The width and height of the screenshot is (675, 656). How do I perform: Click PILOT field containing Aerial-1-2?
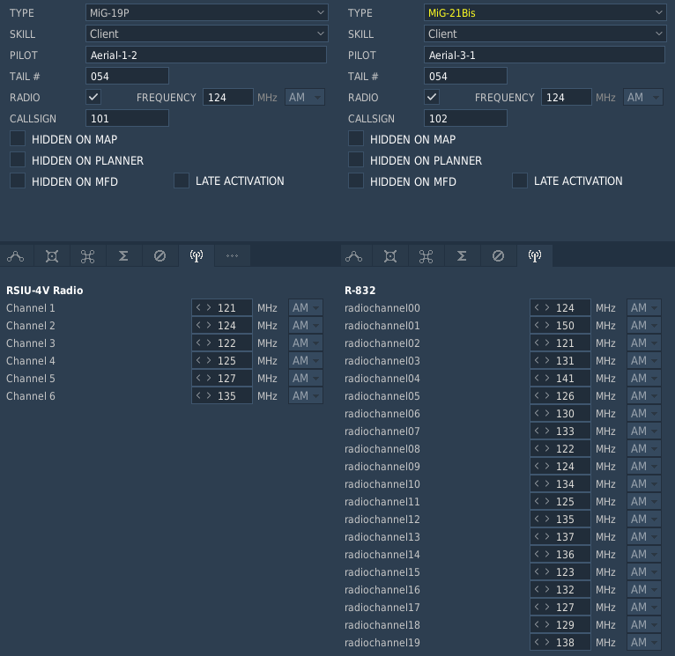pyautogui.click(x=206, y=55)
